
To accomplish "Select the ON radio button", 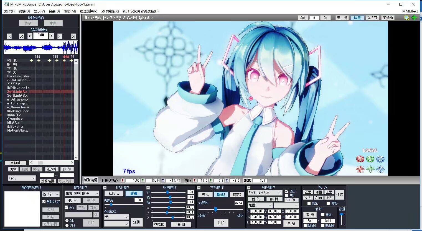I will point(67,221).
